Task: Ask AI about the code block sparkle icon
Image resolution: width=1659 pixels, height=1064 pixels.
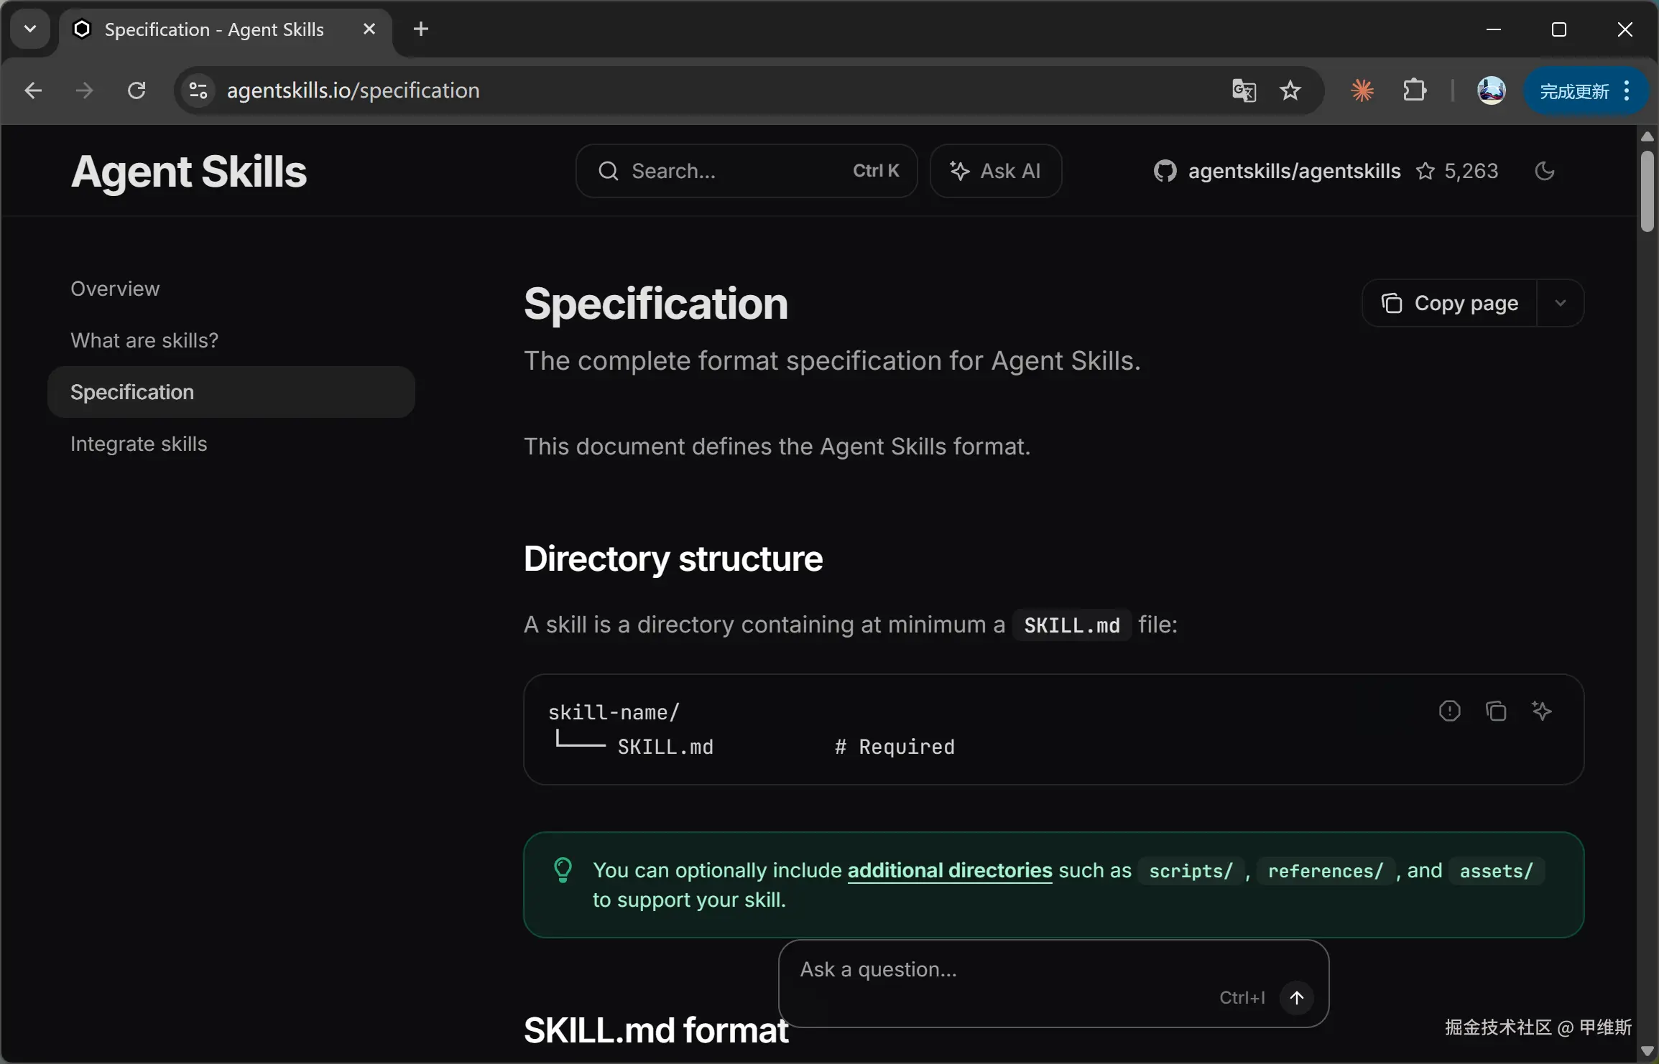Action: (x=1542, y=711)
